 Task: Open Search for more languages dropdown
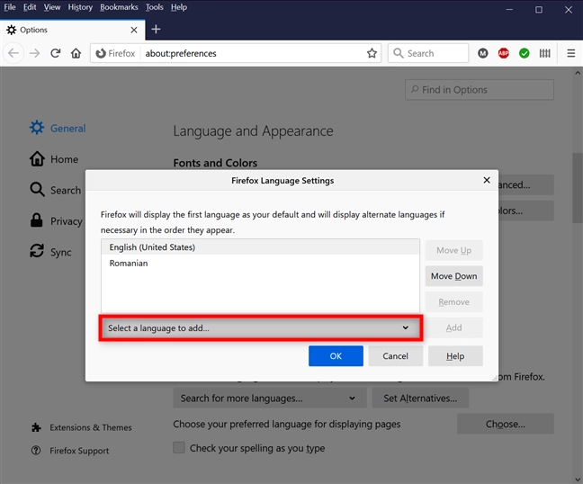coord(270,399)
